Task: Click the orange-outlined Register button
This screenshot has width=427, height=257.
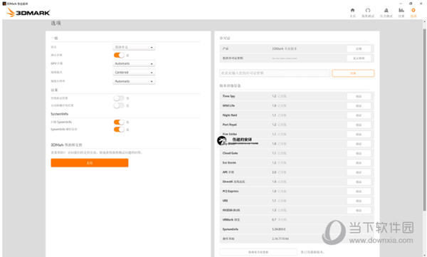Action: tap(353, 73)
